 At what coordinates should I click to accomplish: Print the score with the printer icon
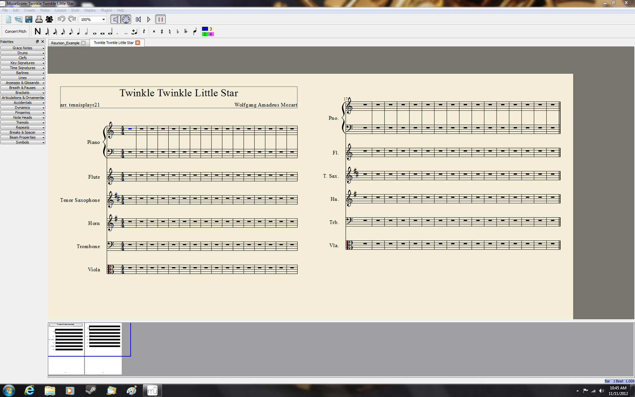click(39, 19)
